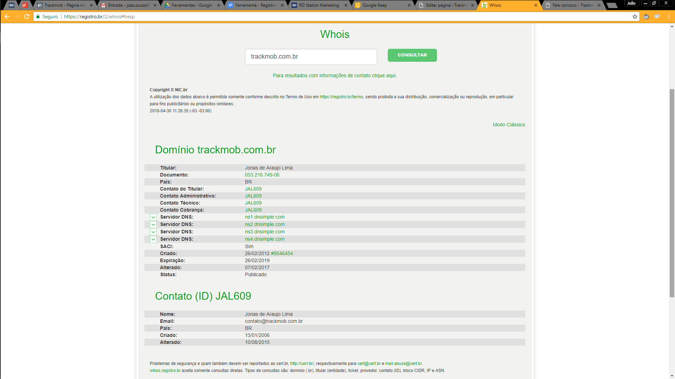Open the new tab button
This screenshot has width=675, height=379.
click(612, 5)
